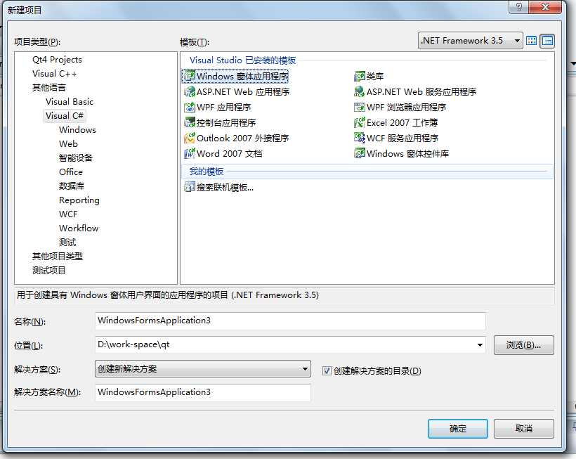Image resolution: width=576 pixels, height=459 pixels.
Task: Pick Windows 窗体控件库 template icon
Action: click(x=359, y=153)
